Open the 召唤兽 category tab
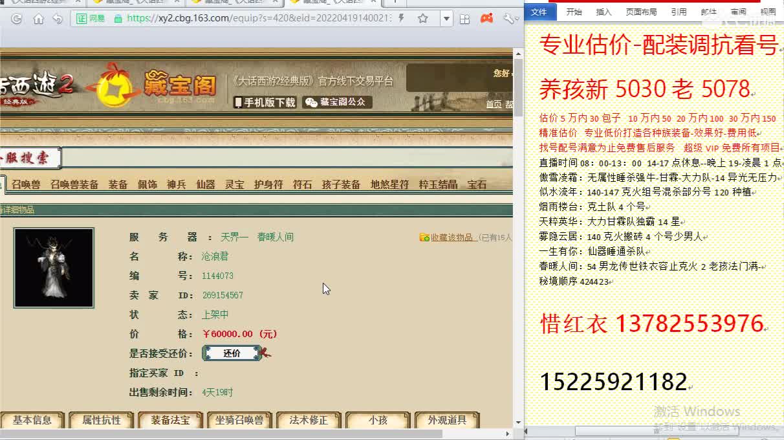The height and width of the screenshot is (440, 784). tap(26, 184)
